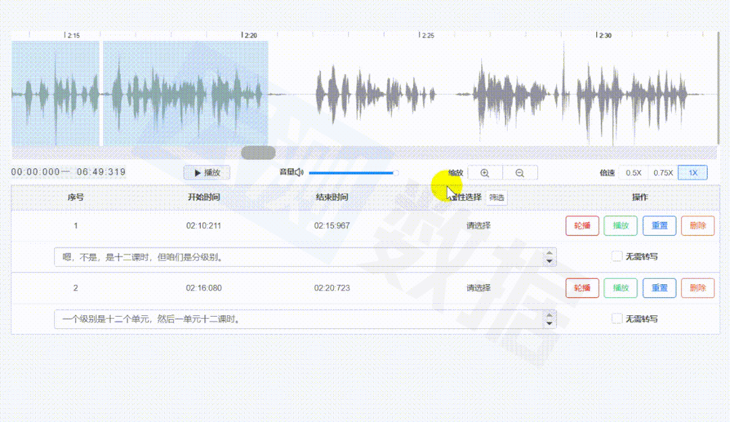The height and width of the screenshot is (422, 730).
Task: Click transcription text field starting 一个级别
Action: pyautogui.click(x=305, y=319)
